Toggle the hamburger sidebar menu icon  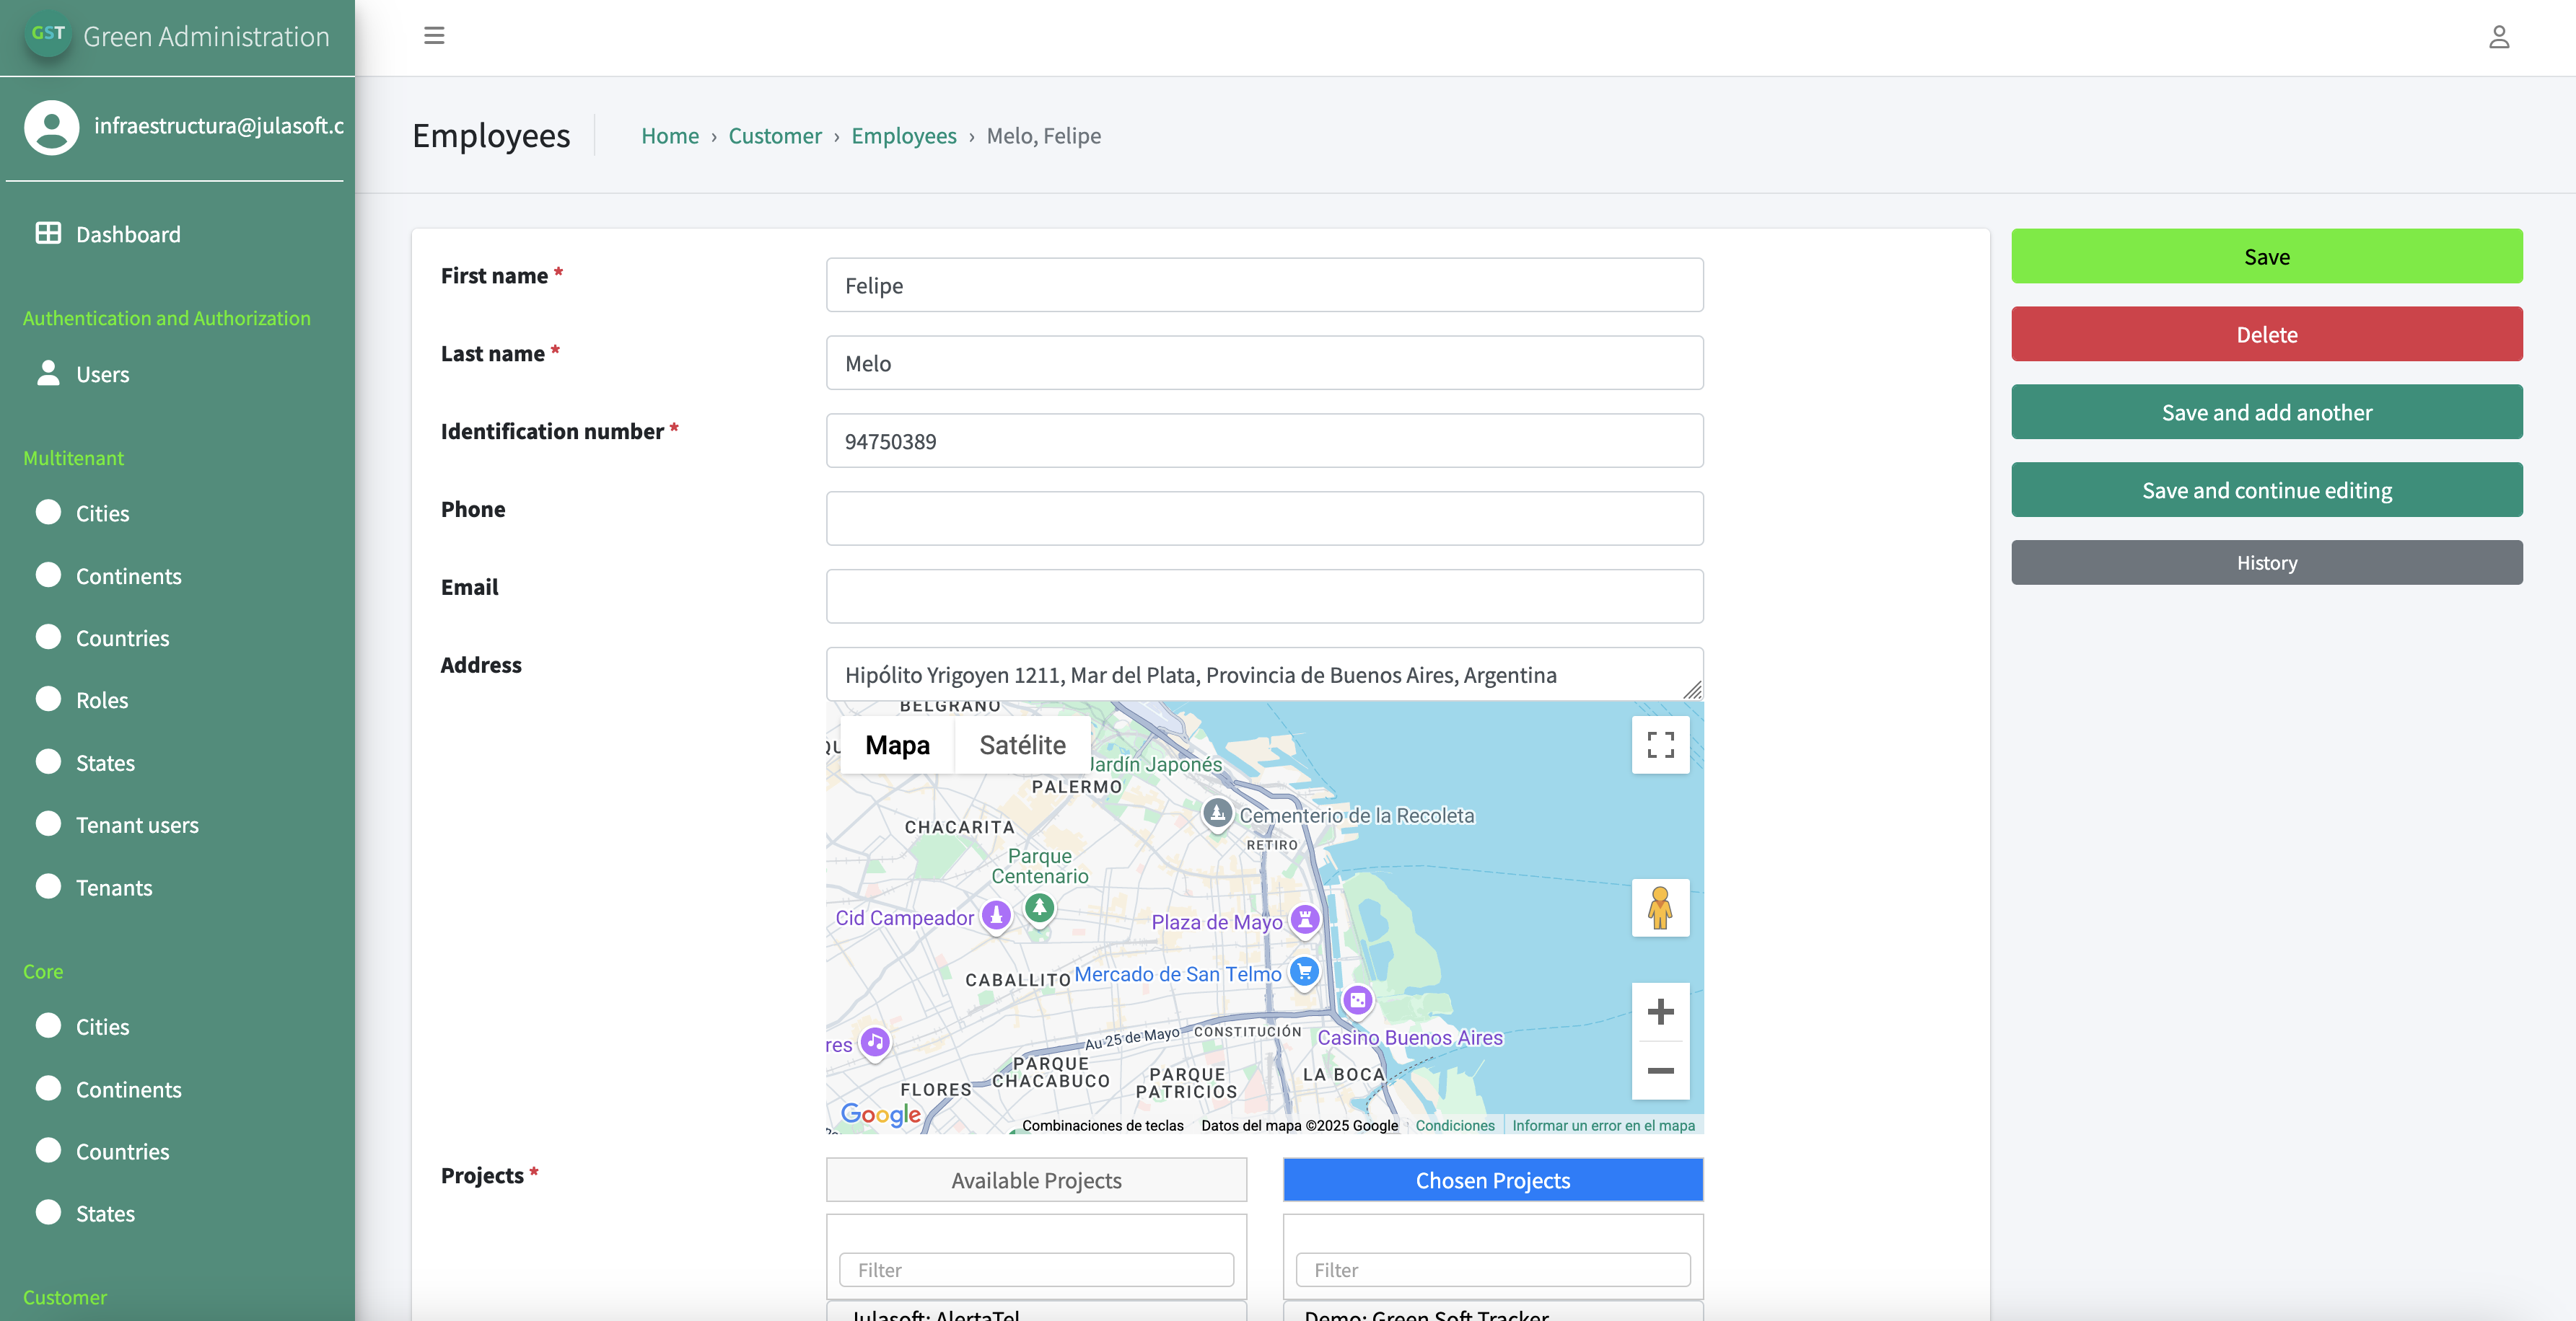coord(434,36)
